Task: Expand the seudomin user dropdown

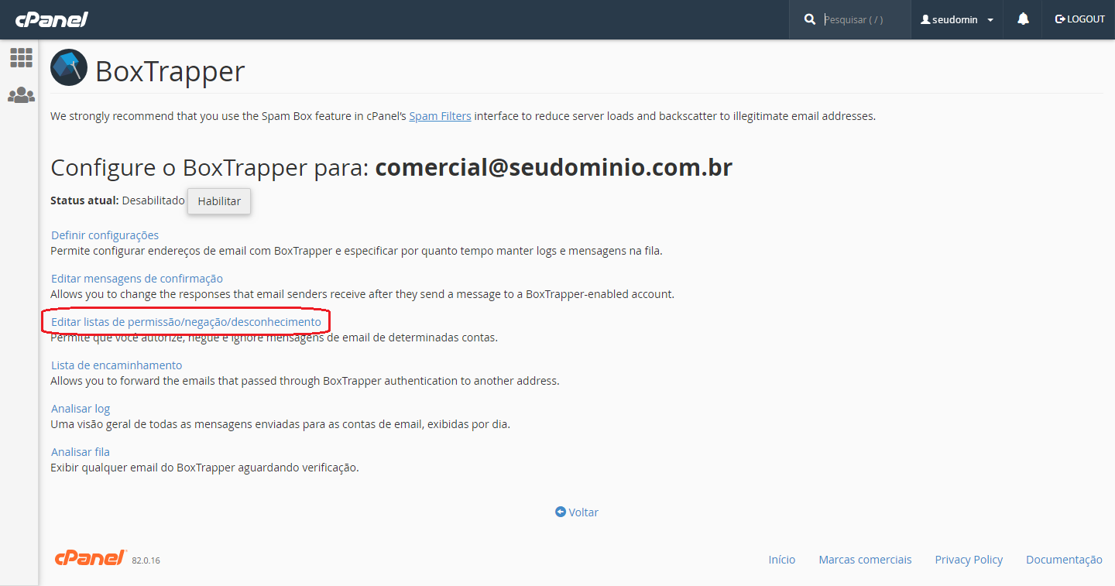Action: [956, 19]
